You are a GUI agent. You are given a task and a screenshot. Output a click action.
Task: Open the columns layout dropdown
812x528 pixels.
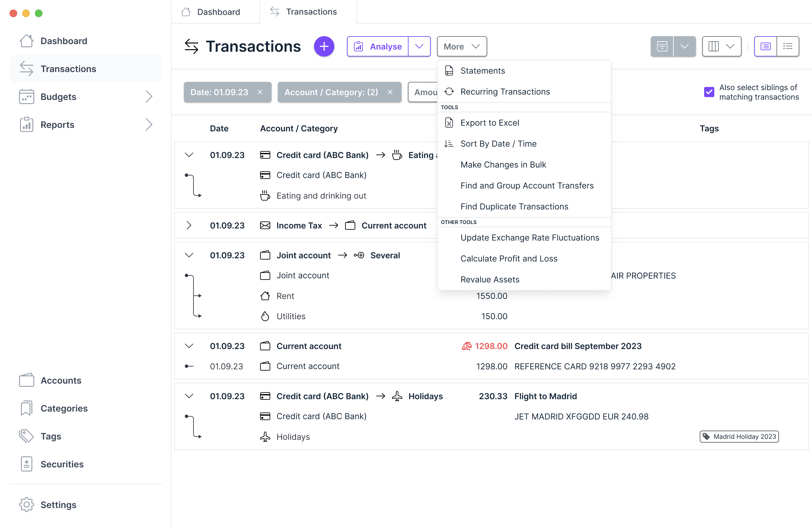coord(730,46)
